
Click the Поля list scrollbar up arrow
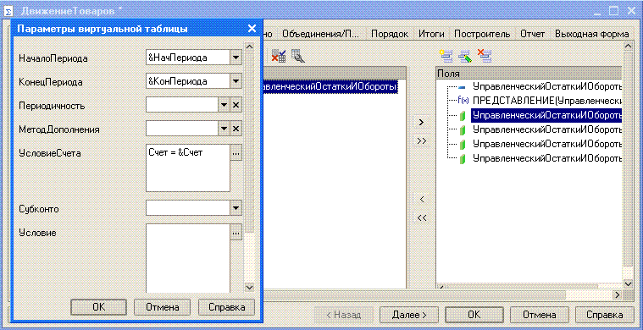click(x=628, y=47)
